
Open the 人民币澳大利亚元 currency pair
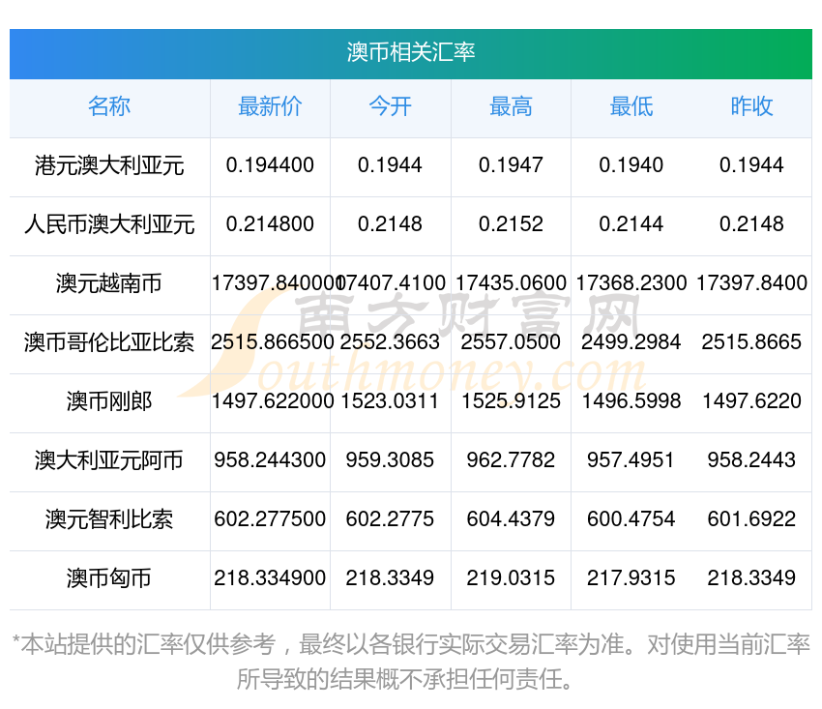tap(109, 225)
